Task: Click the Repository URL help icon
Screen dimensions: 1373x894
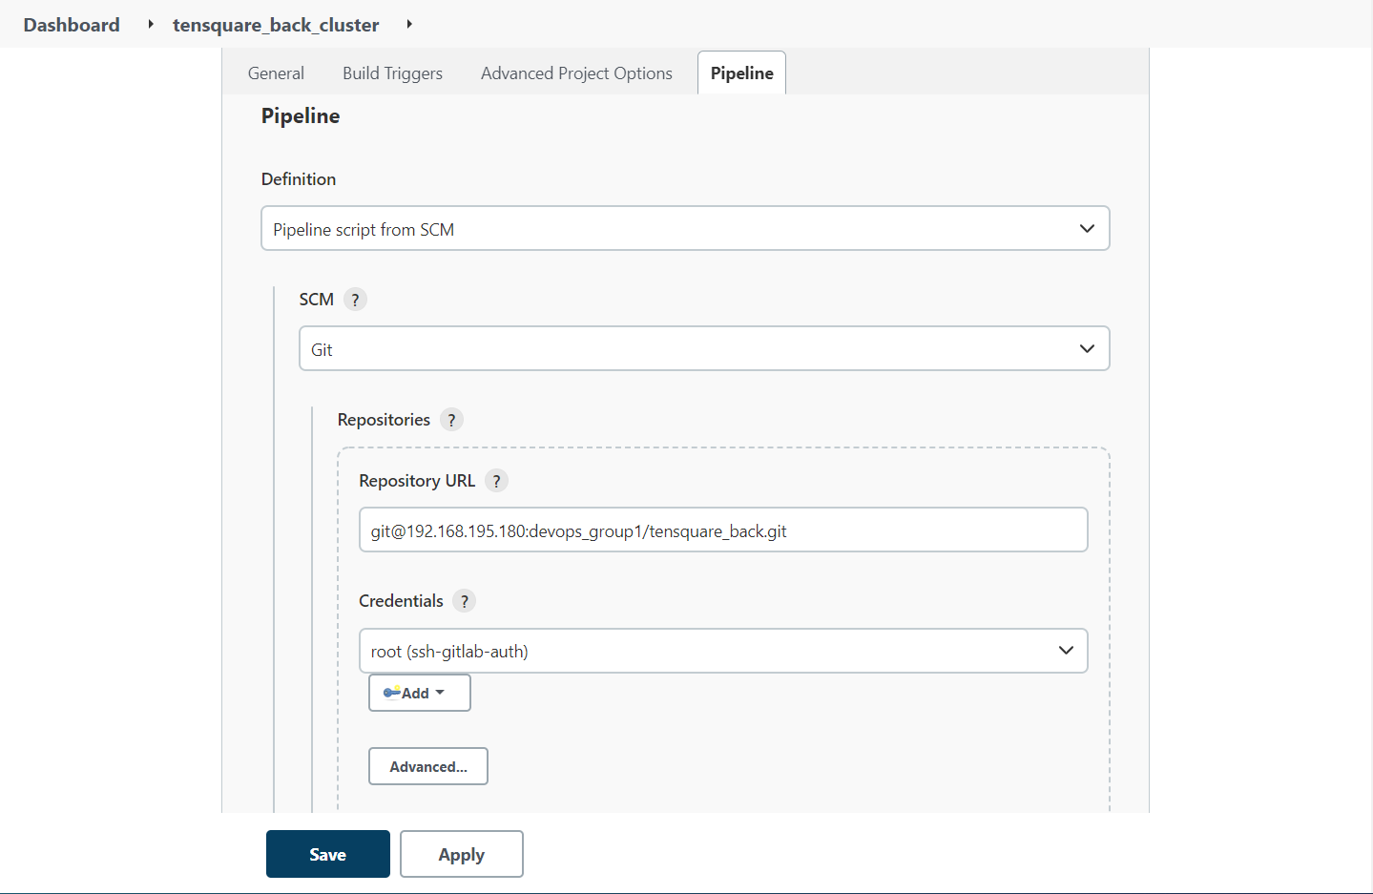Action: tap(496, 481)
